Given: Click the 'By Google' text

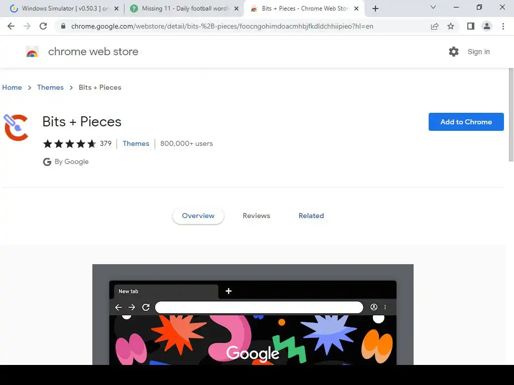Looking at the screenshot, I should (x=71, y=162).
